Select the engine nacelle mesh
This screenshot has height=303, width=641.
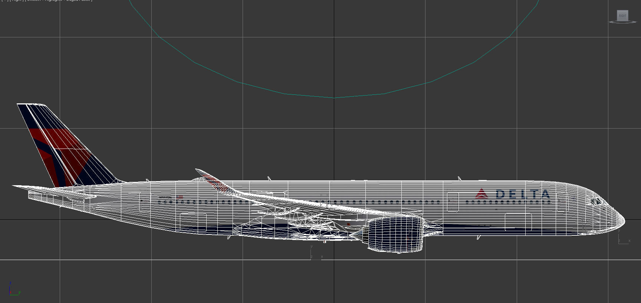coord(395,234)
